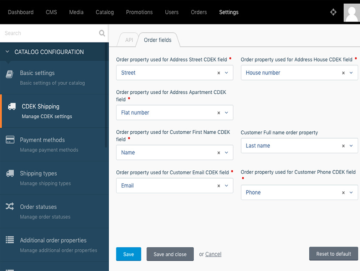
Task: Open the Name dropdown arrow
Action: coord(226,152)
